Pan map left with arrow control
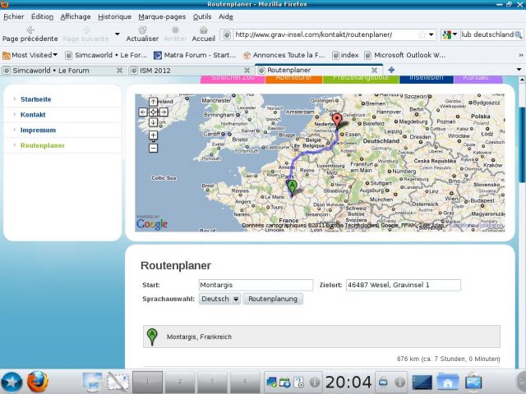This screenshot has width=526, height=394. pos(143,112)
